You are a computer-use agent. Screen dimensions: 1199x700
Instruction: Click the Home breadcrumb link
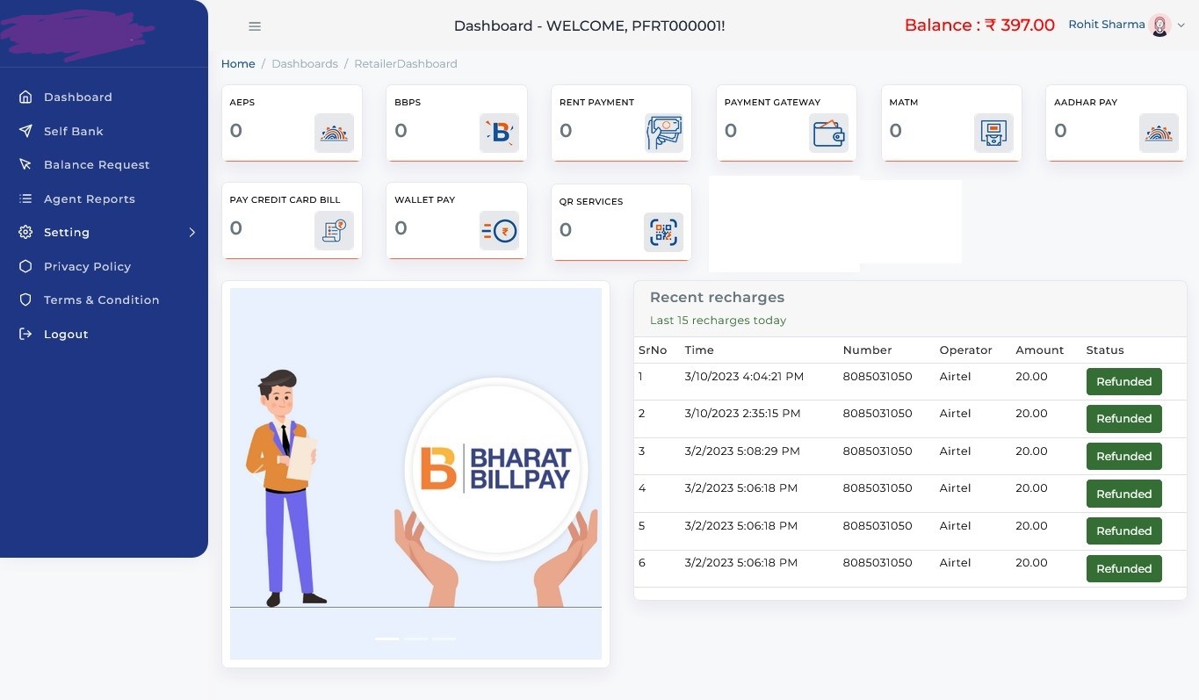click(x=238, y=64)
